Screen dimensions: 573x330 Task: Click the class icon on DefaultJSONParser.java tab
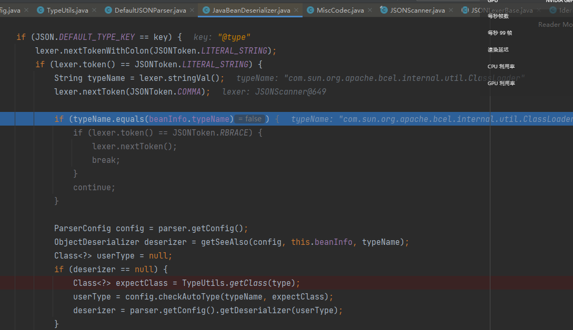click(x=108, y=10)
